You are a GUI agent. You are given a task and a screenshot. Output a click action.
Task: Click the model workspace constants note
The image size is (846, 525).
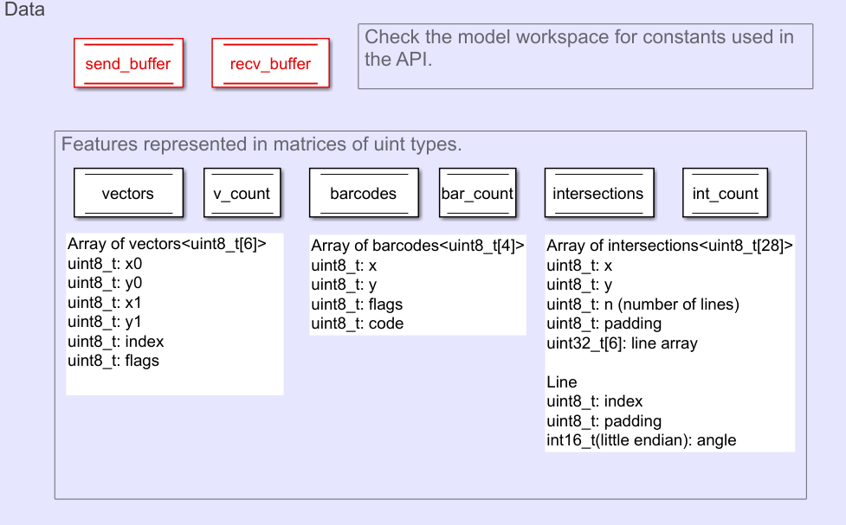click(x=585, y=56)
